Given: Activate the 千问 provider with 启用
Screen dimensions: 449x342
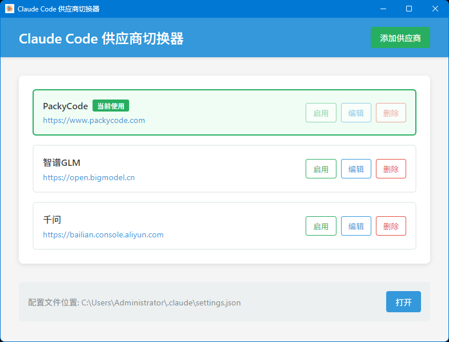Looking at the screenshot, I should pos(320,226).
